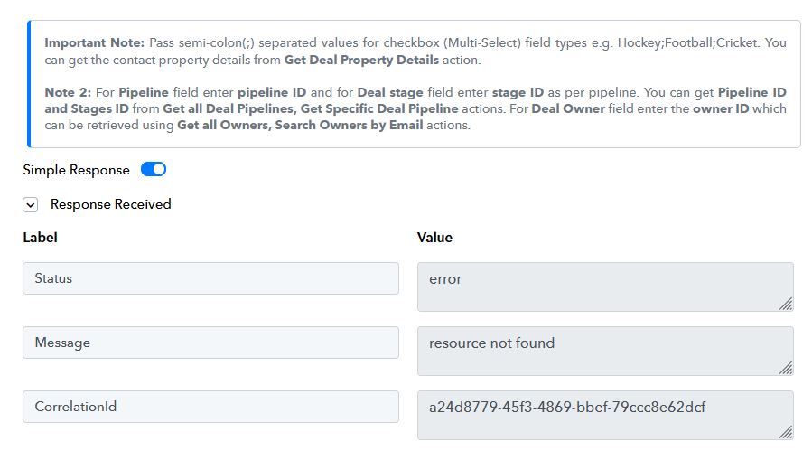Select the Message label field
This screenshot has height=460, width=812.
pyautogui.click(x=210, y=343)
